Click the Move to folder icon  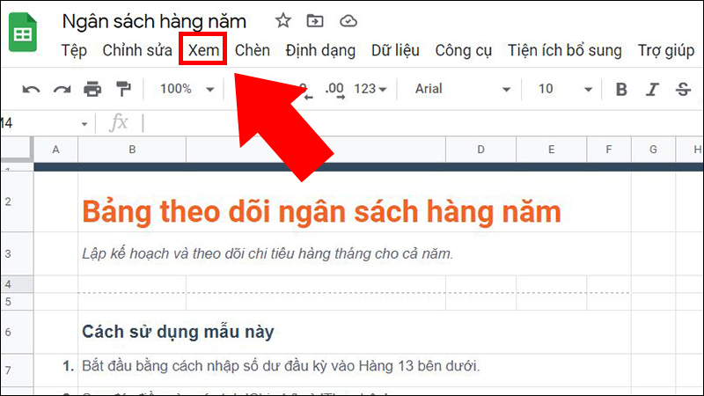[315, 20]
